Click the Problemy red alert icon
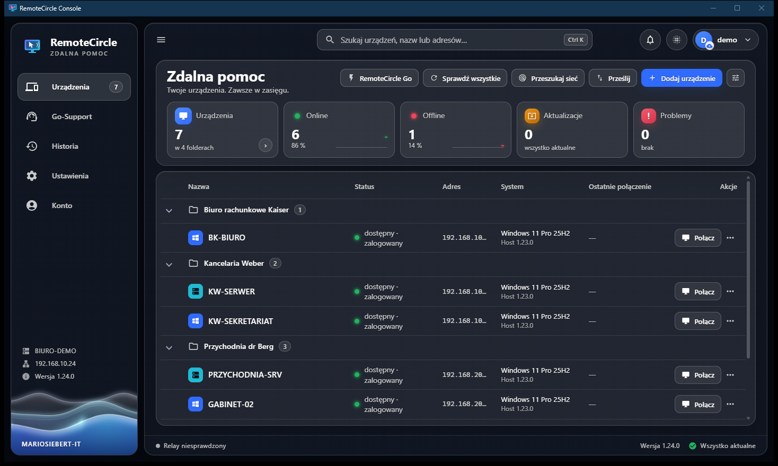Image resolution: width=778 pixels, height=466 pixels. click(649, 116)
